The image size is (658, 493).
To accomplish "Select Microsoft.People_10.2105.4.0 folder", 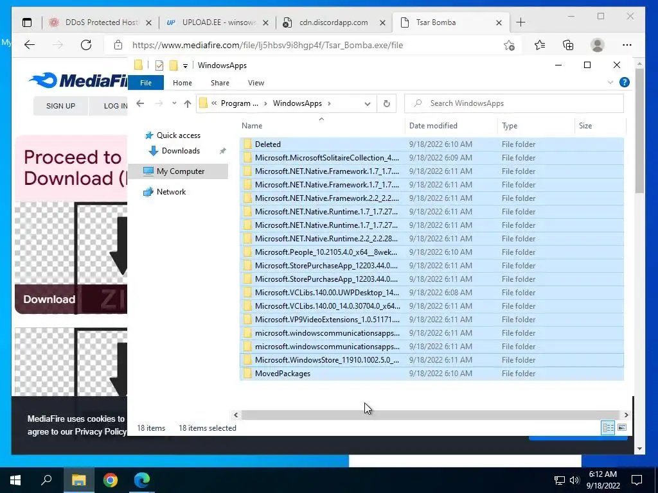I will coord(431,252).
